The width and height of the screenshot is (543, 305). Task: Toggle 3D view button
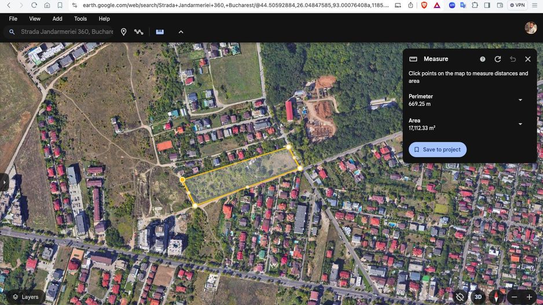(478, 297)
